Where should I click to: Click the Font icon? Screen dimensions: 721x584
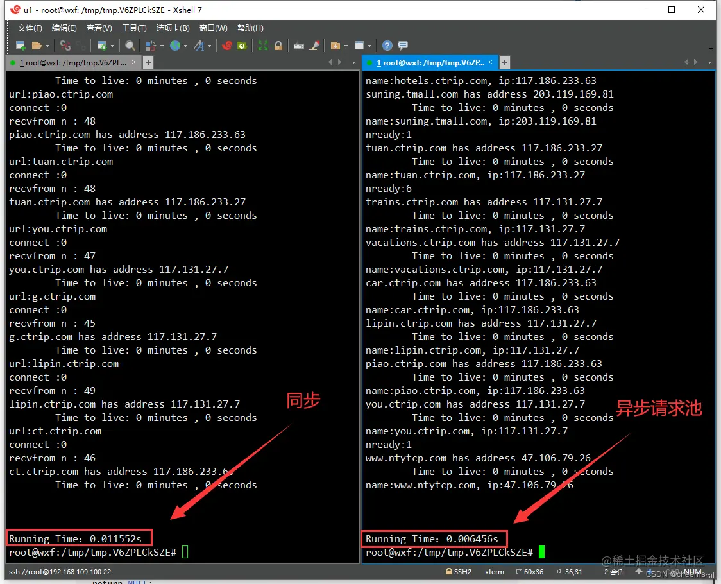(x=199, y=46)
